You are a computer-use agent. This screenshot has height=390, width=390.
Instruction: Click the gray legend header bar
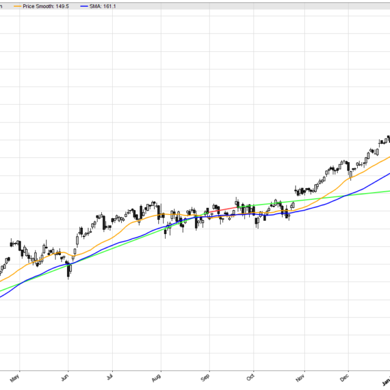(x=244, y=5)
